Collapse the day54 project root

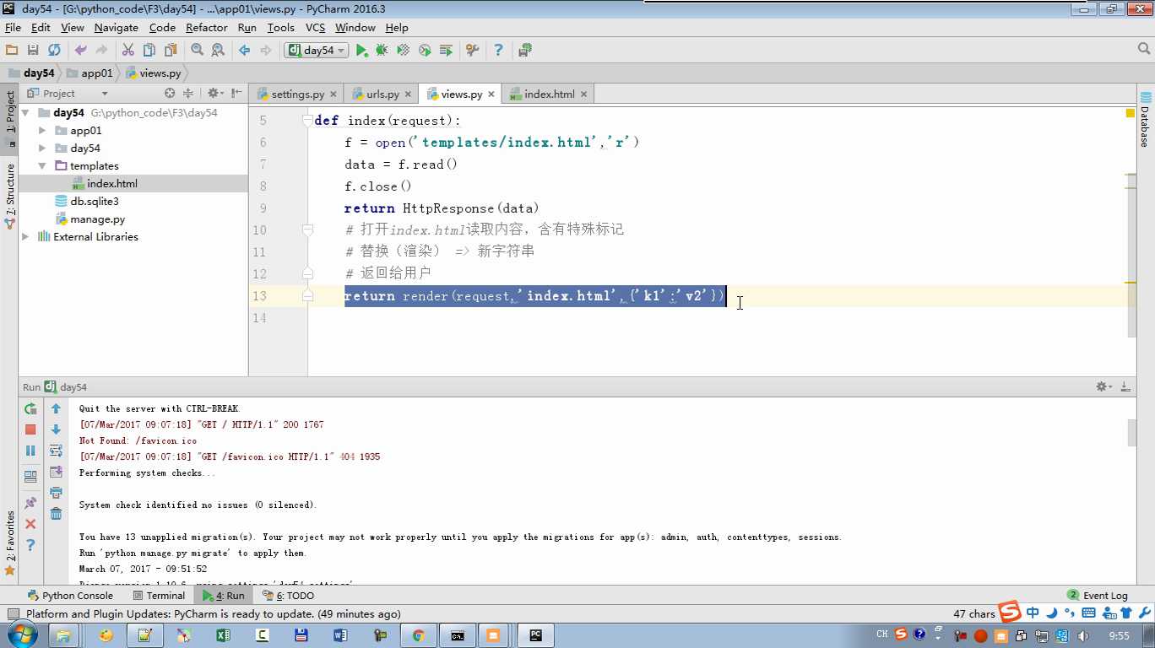coord(25,113)
